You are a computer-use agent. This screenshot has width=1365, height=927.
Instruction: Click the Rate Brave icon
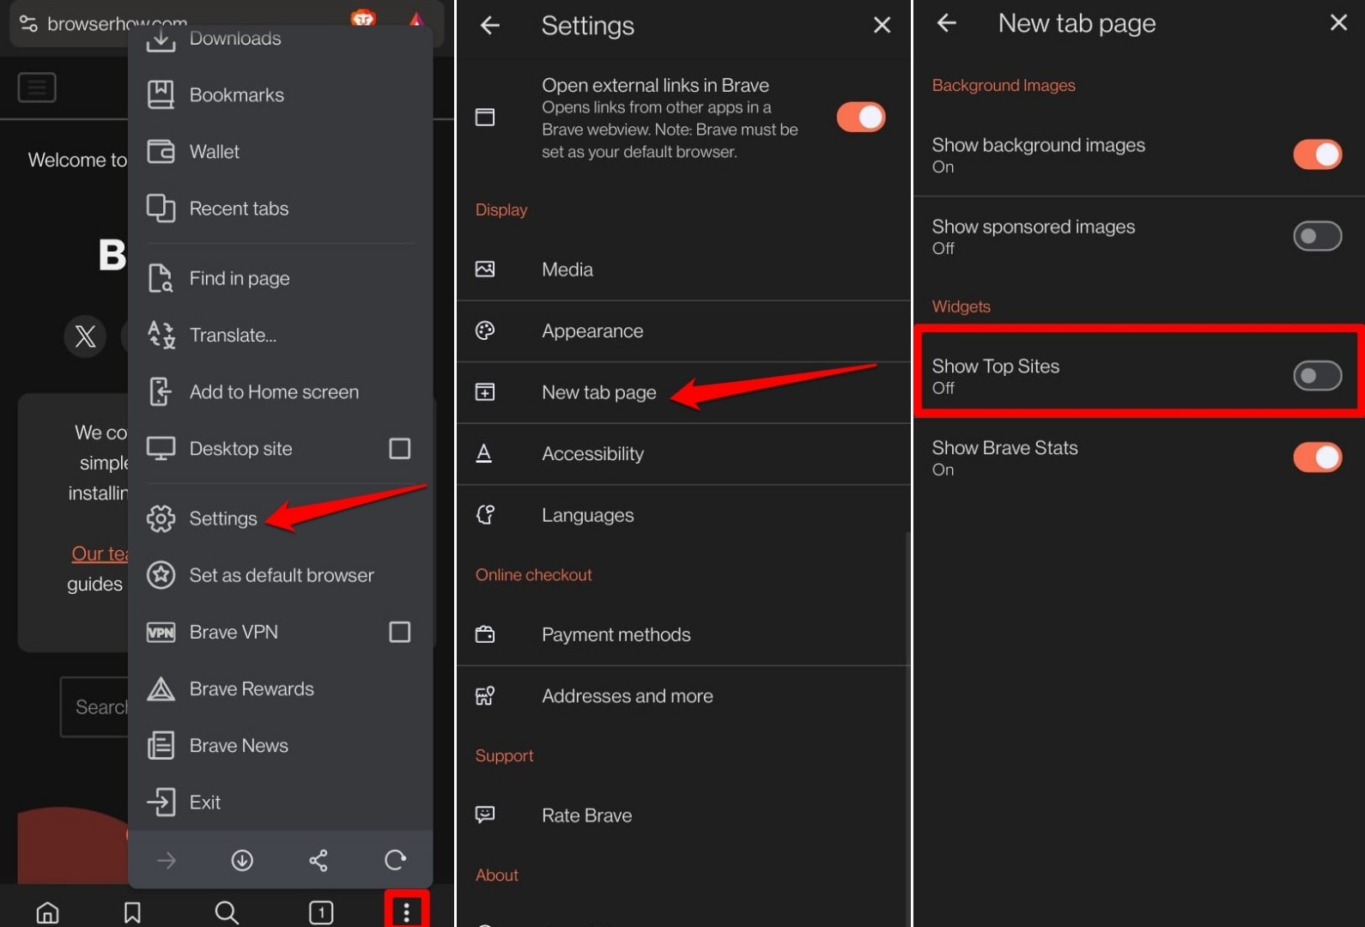pos(485,815)
